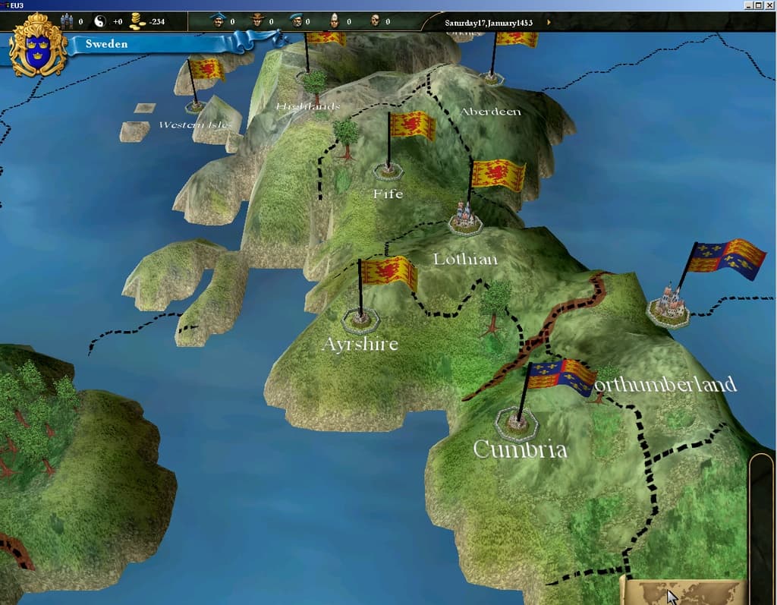Select the blue-capped advisor portrait
This screenshot has height=605, width=777.
pyautogui.click(x=219, y=20)
